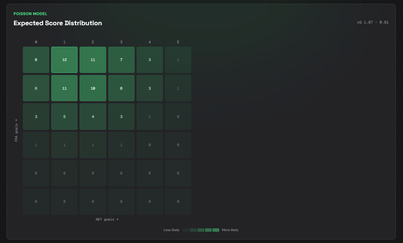Click the 'NET goals' axis label

tap(107, 219)
